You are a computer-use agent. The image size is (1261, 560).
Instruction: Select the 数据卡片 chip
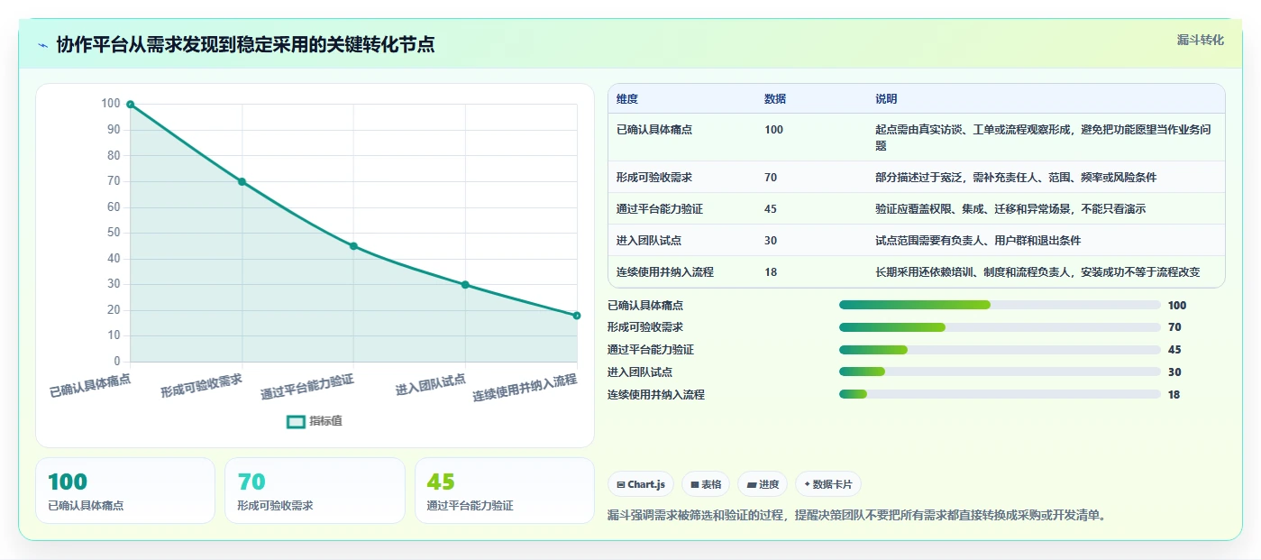click(828, 484)
